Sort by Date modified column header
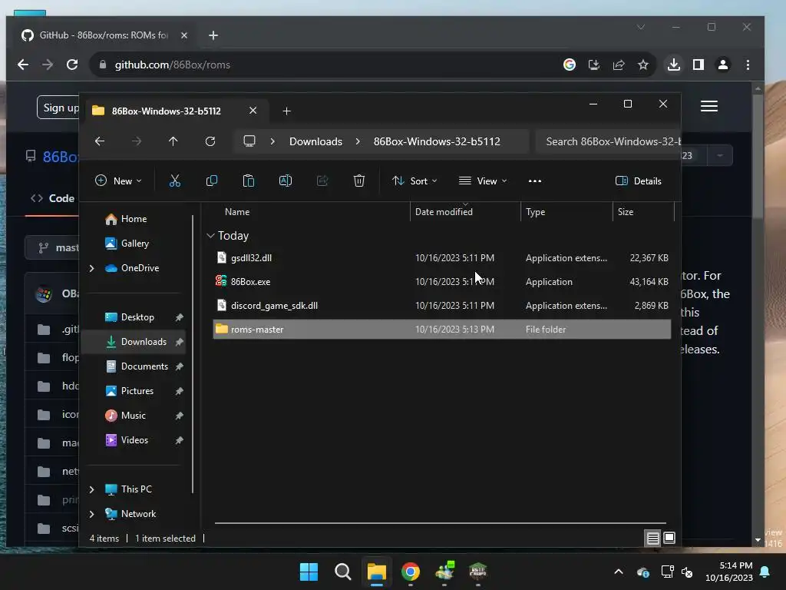This screenshot has height=590, width=786. [444, 212]
